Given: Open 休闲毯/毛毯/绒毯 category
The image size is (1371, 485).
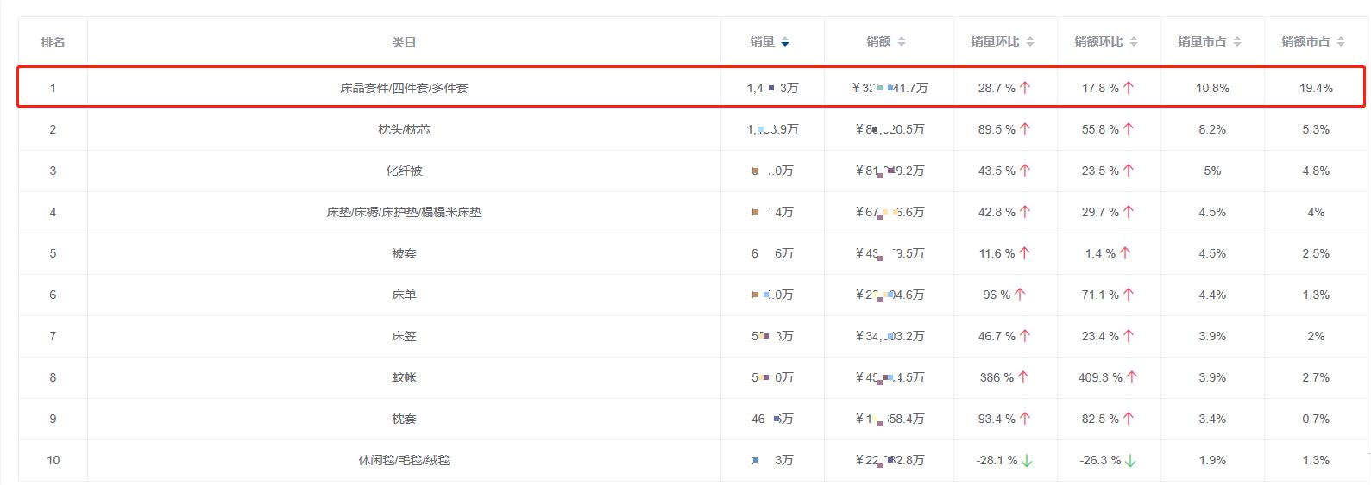Looking at the screenshot, I should point(404,460).
